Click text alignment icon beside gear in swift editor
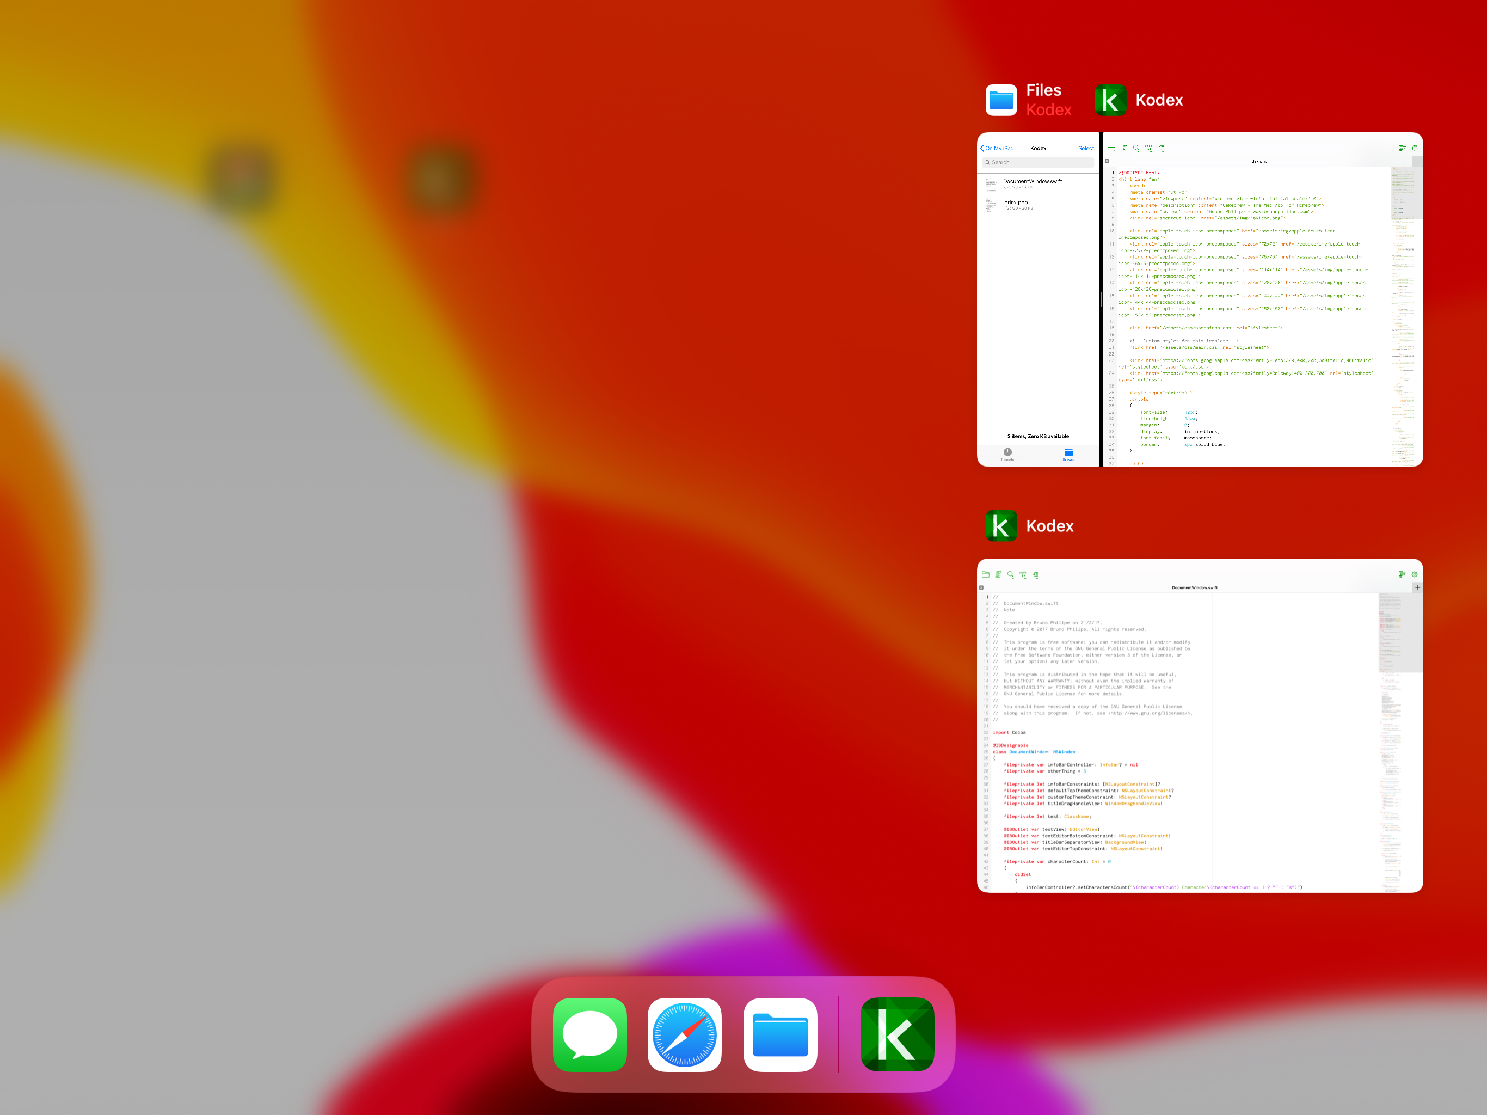The width and height of the screenshot is (1487, 1115). 1402,574
